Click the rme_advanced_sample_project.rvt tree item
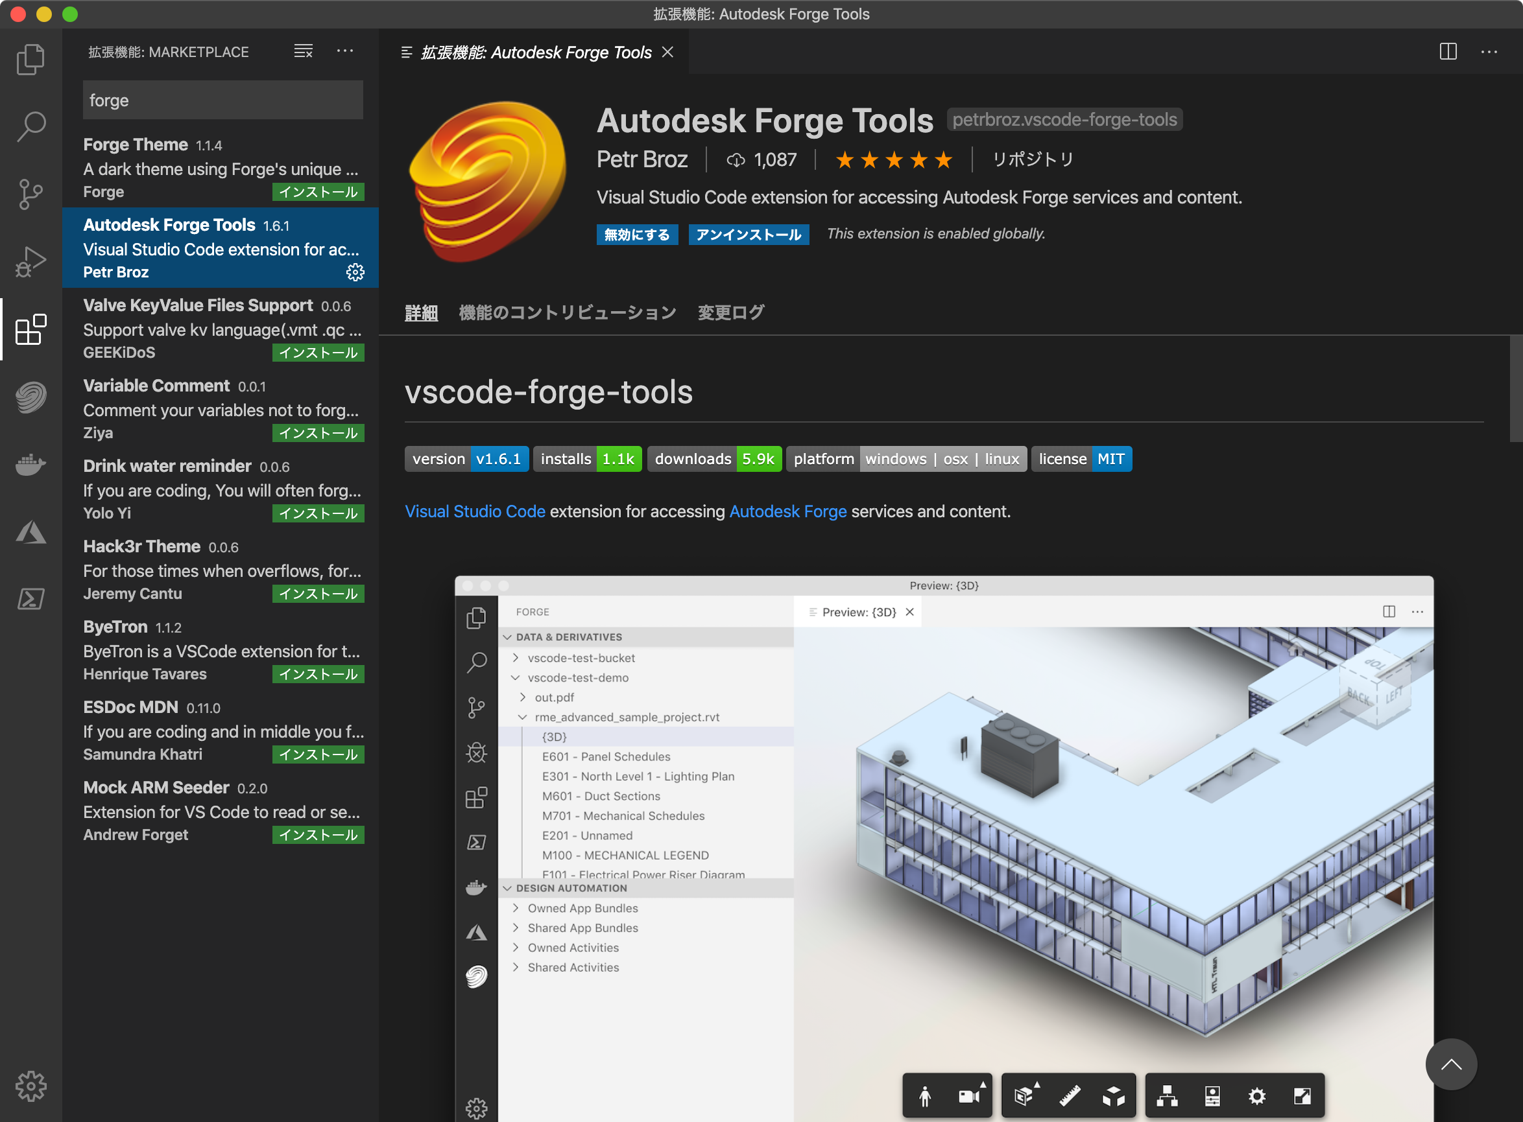 [x=628, y=717]
